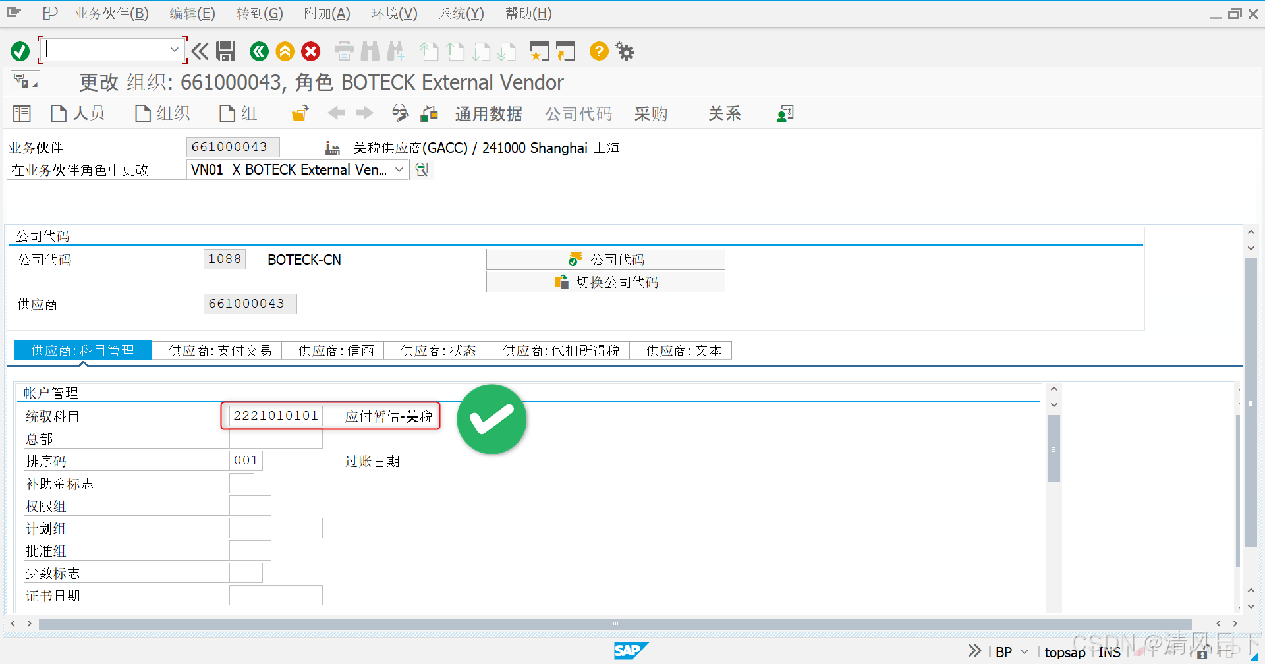Click the 排序码 field containing 001
The width and height of the screenshot is (1265, 664).
click(246, 460)
